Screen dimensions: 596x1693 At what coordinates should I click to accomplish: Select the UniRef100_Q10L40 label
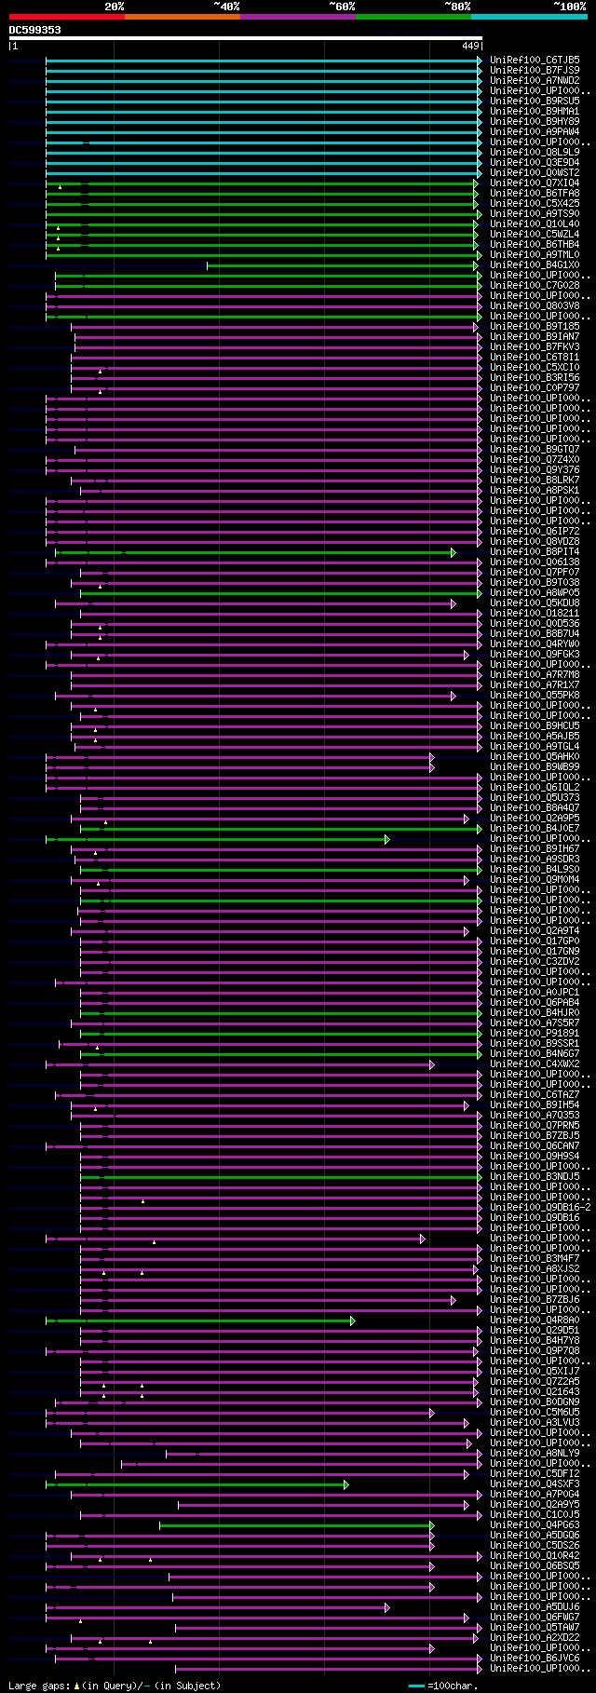(535, 223)
